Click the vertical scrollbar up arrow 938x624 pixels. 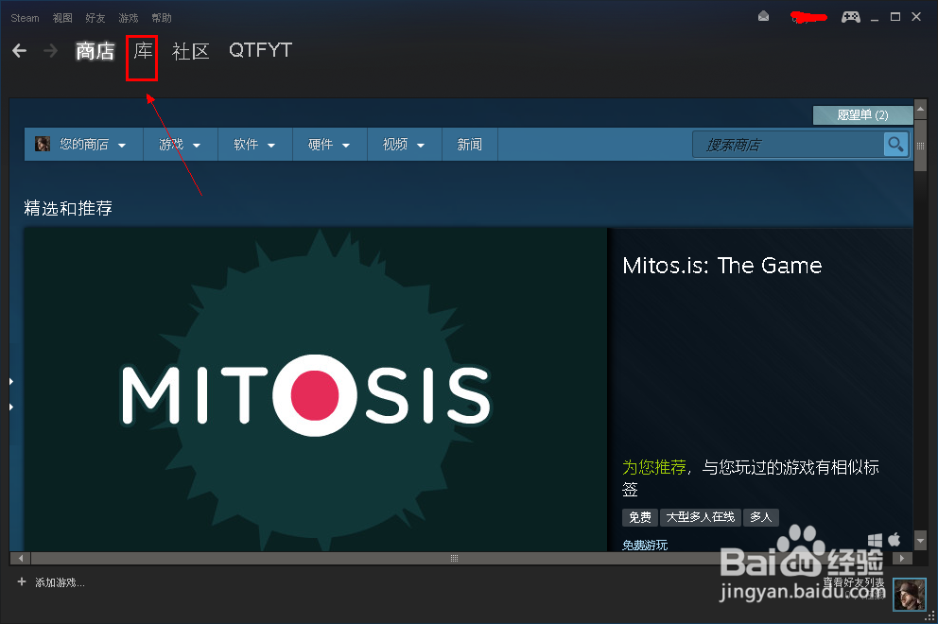click(921, 109)
